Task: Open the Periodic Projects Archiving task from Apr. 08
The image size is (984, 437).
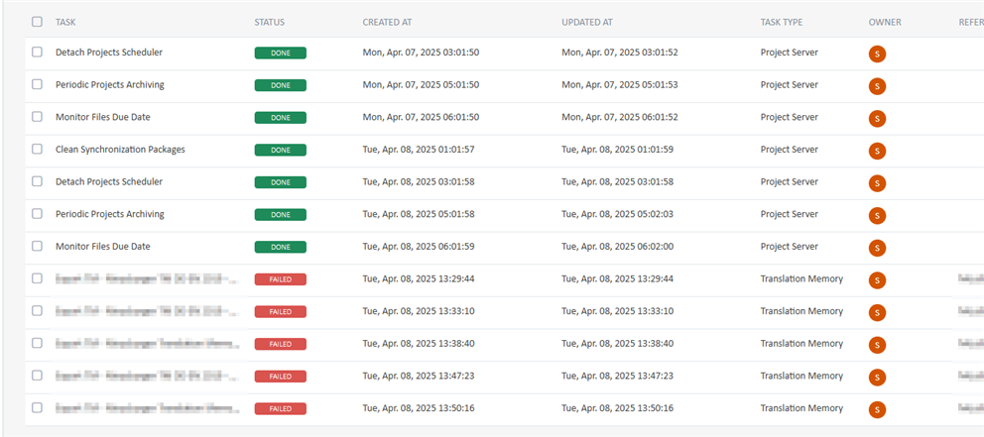Action: pyautogui.click(x=110, y=214)
